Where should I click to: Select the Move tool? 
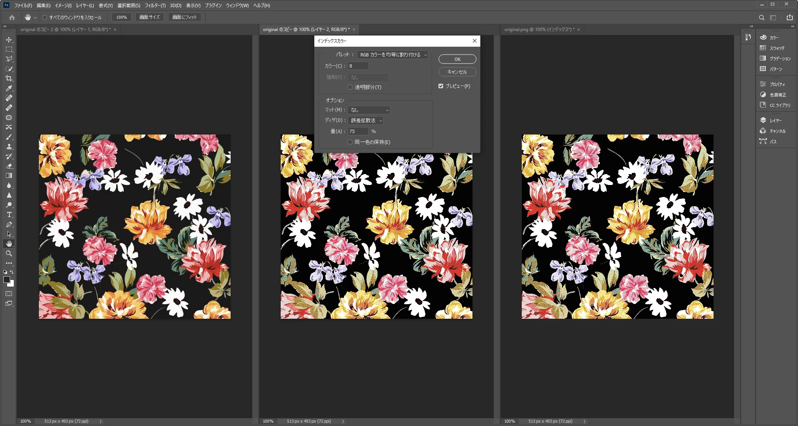[9, 40]
